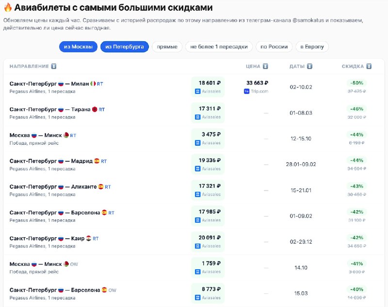Screen dimensions: 388x307
Task: Click Aviasales icon under 17 321 ₽ Alicante price
Action: (x=197, y=194)
